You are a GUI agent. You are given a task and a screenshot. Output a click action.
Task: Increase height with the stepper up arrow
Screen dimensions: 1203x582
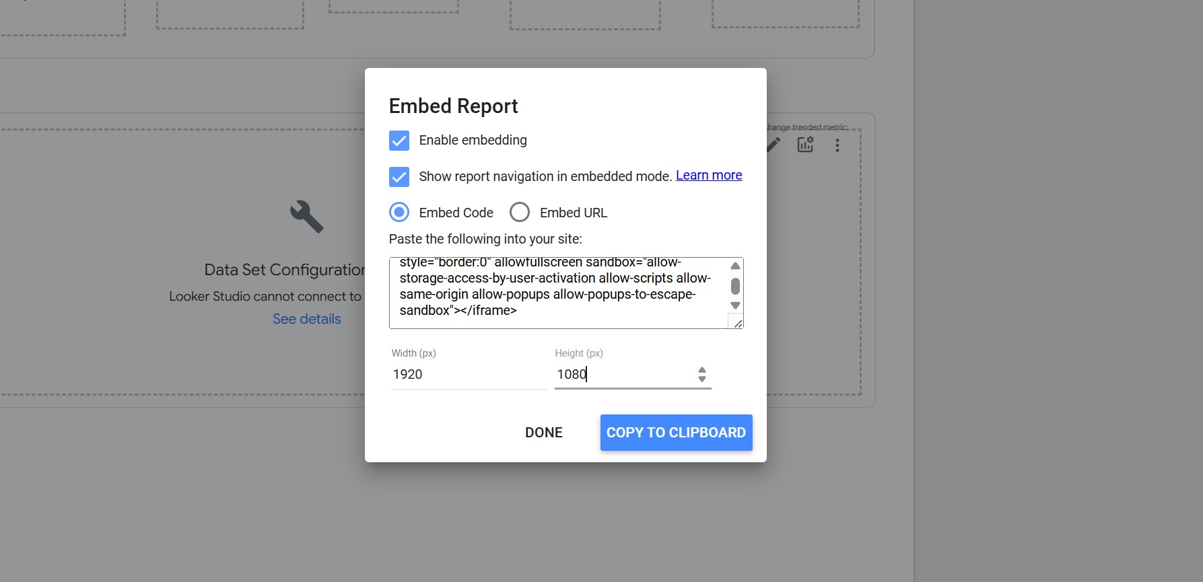pyautogui.click(x=702, y=370)
